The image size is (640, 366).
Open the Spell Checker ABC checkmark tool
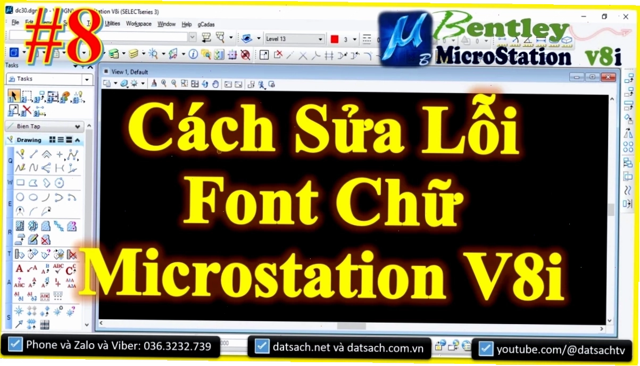59,269
